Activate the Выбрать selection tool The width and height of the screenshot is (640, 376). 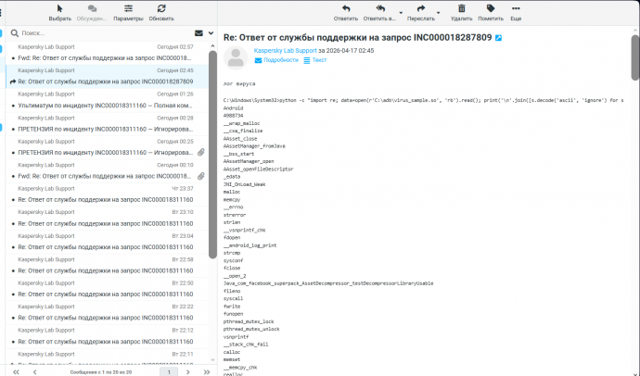[x=59, y=8]
